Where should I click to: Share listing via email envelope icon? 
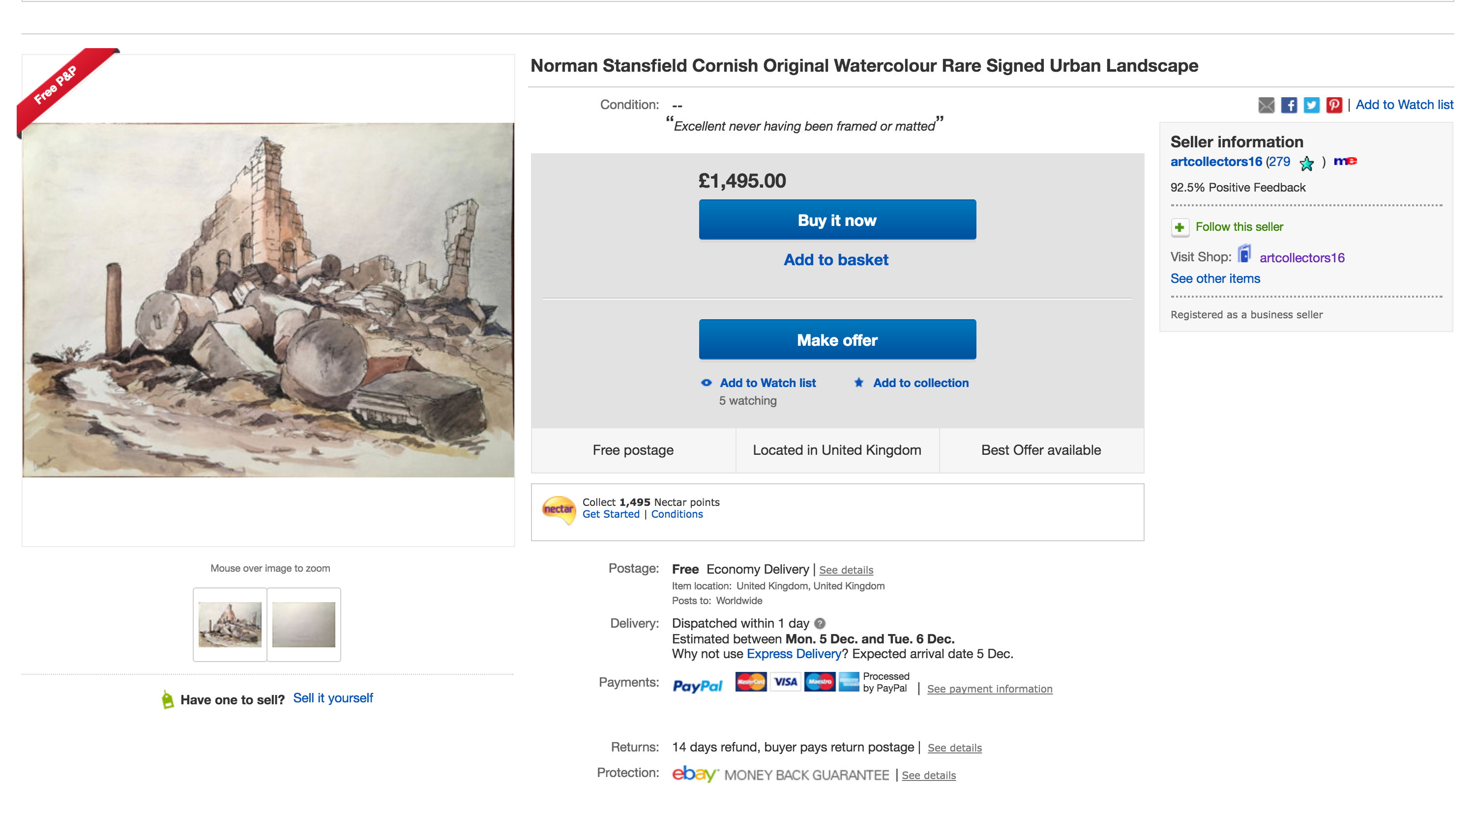tap(1266, 105)
